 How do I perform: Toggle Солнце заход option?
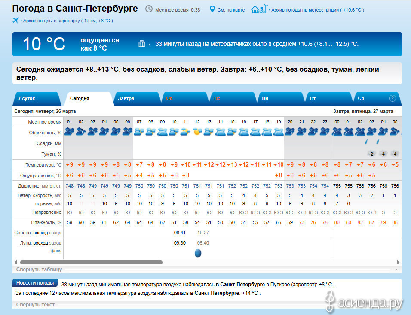(55, 233)
